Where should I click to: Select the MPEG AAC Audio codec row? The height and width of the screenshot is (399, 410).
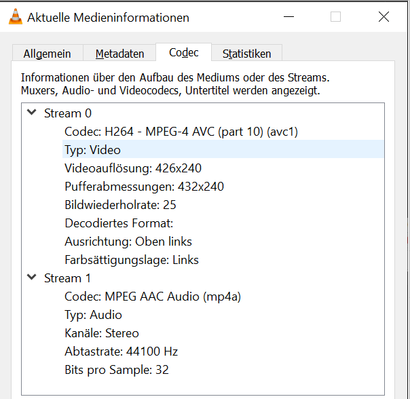coord(153,297)
